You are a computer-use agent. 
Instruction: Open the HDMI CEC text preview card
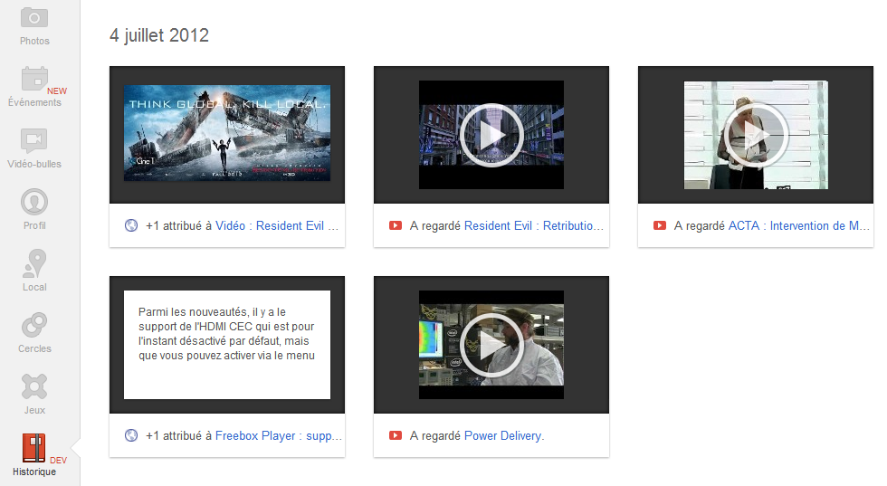[227, 345]
